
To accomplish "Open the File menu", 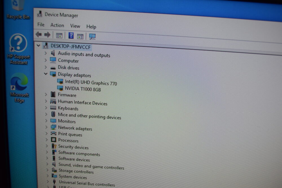I will click(x=41, y=25).
